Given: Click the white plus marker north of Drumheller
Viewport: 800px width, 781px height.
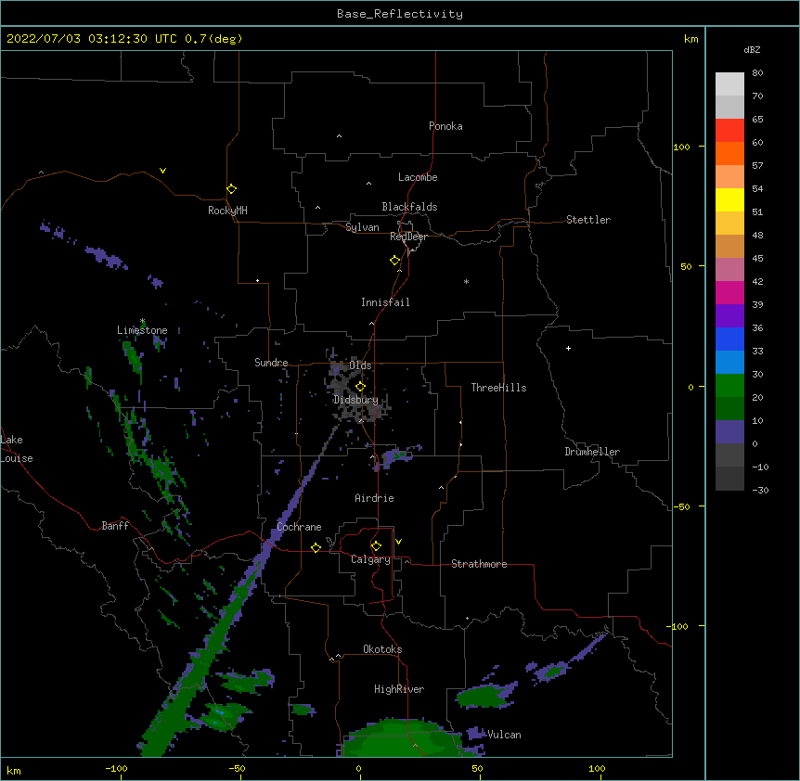Looking at the screenshot, I should pos(568,348).
